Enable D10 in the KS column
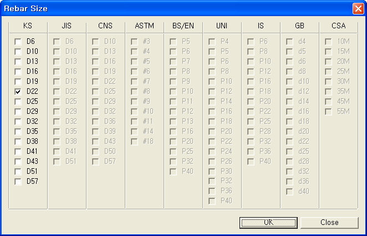Viewport: 367px width, 236px height. (x=18, y=52)
